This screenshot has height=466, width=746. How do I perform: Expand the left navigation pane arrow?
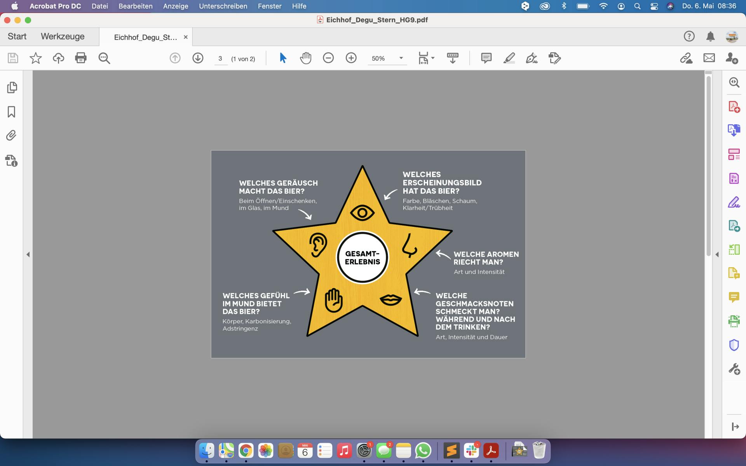28,255
